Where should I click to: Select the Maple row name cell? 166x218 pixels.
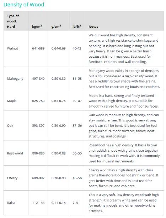click(16, 101)
